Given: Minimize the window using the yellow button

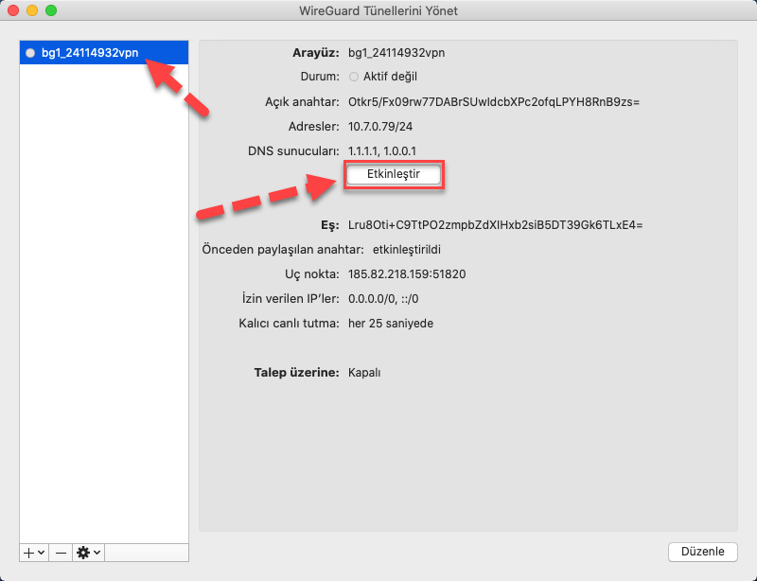Looking at the screenshot, I should point(32,10).
